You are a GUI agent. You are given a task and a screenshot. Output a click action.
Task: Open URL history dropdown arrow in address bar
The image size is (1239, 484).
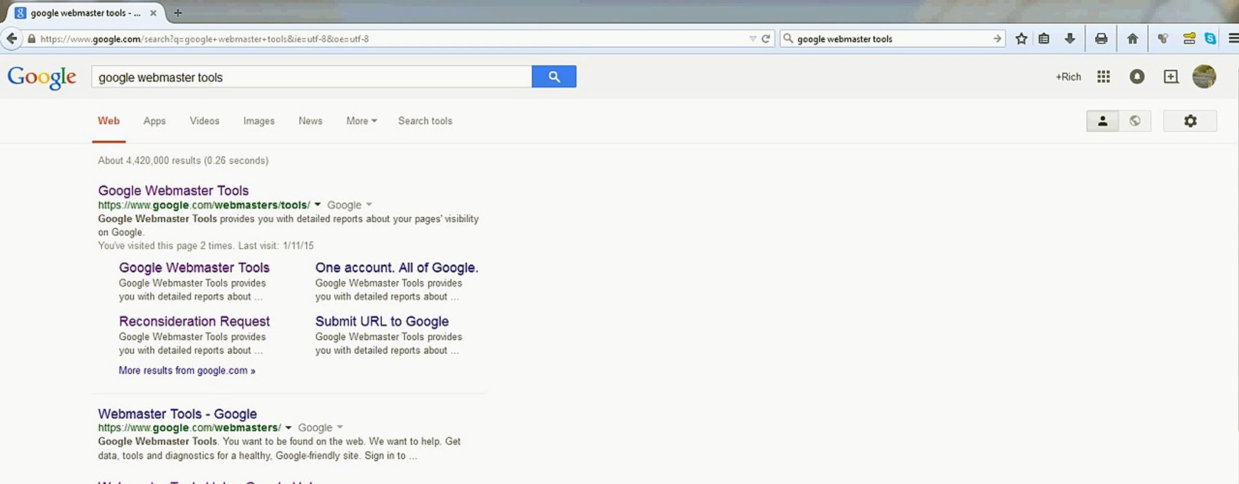tap(753, 39)
